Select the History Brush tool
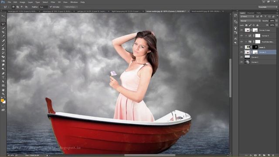The height and width of the screenshot is (157, 279). pyautogui.click(x=3, y=53)
